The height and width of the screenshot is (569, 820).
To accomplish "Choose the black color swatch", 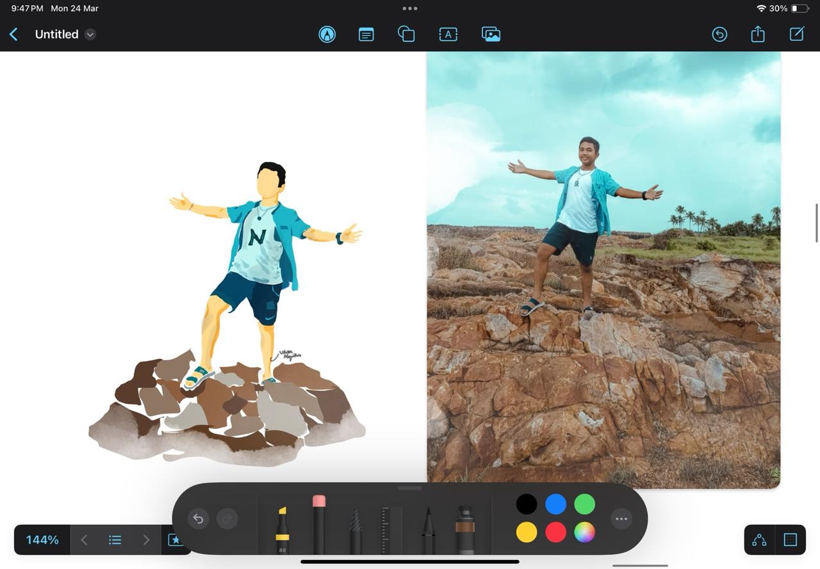I will (527, 504).
